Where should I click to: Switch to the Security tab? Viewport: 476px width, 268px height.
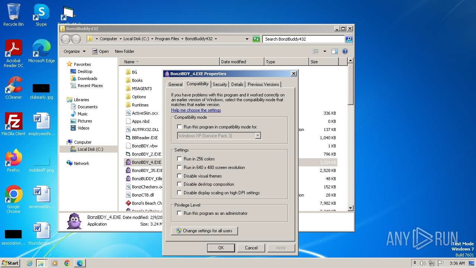click(220, 84)
